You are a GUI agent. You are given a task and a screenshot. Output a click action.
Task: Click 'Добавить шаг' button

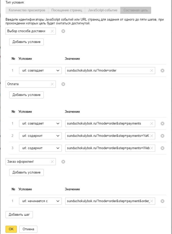tap(19, 214)
